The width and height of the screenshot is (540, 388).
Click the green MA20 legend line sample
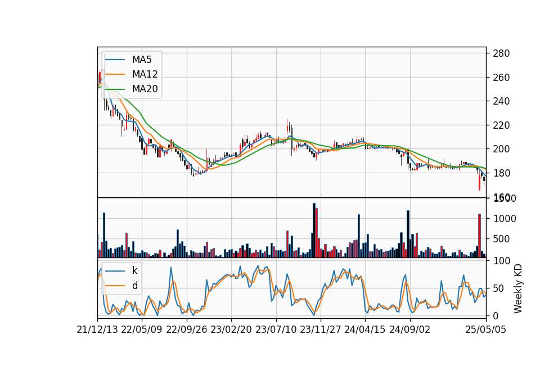click(115, 89)
